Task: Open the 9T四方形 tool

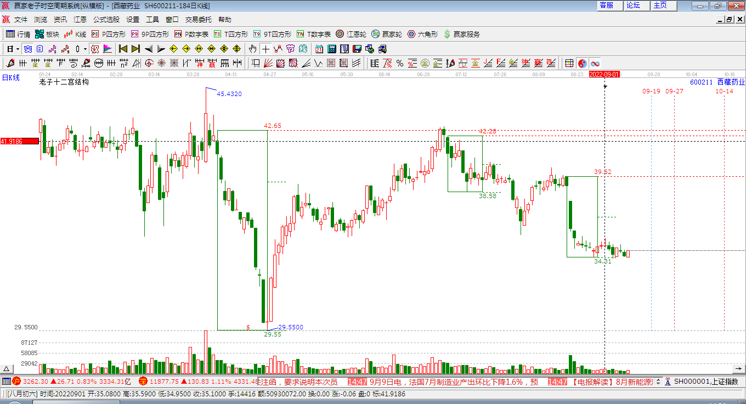Action: point(272,34)
